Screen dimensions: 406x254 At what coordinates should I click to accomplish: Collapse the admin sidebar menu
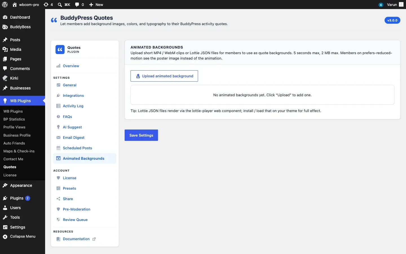click(x=23, y=237)
